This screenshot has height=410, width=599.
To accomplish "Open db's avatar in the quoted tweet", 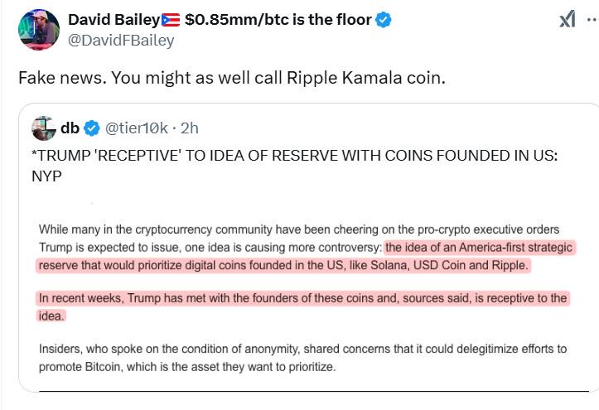I will (x=43, y=128).
